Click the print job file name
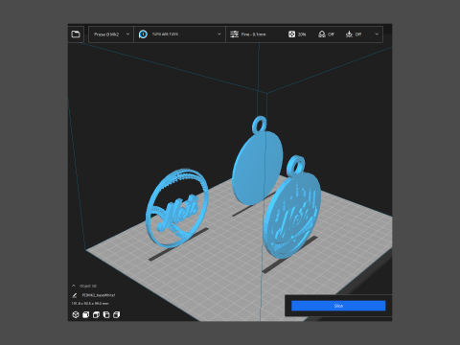The height and width of the screenshot is (345, 460). pyautogui.click(x=99, y=295)
